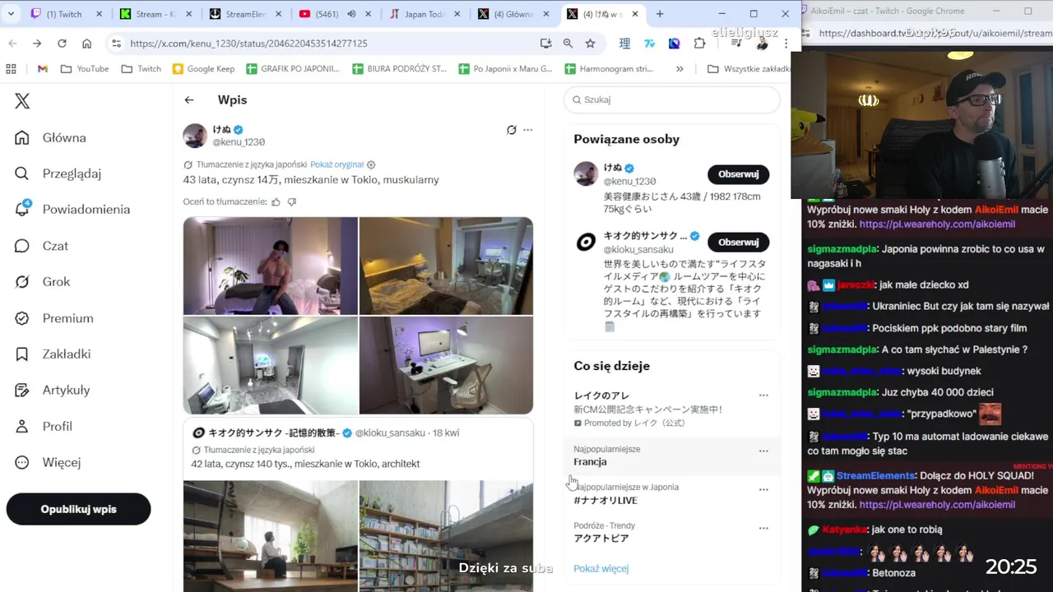Click the Opublikuj wpis button
This screenshot has width=1053, height=592.
click(79, 509)
